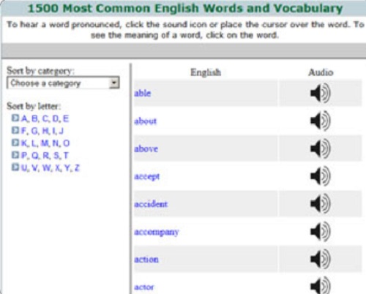Viewport: 366px width, 294px height.
Task: Click the arrow icon beside A, B, C, D, E
Action: [x=15, y=118]
